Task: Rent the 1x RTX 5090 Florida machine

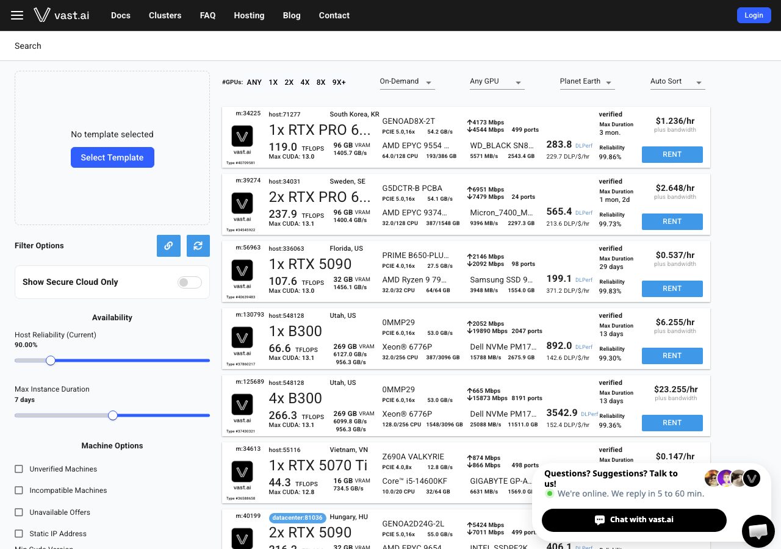Action: click(672, 289)
